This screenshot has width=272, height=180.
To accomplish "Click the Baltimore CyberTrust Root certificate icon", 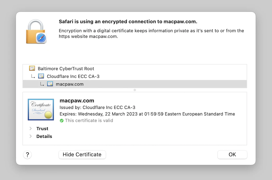I will pos(32,68).
